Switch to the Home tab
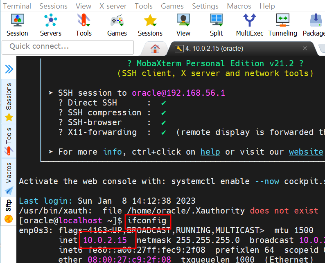The width and height of the screenshot is (325, 263). pyautogui.click(x=155, y=49)
